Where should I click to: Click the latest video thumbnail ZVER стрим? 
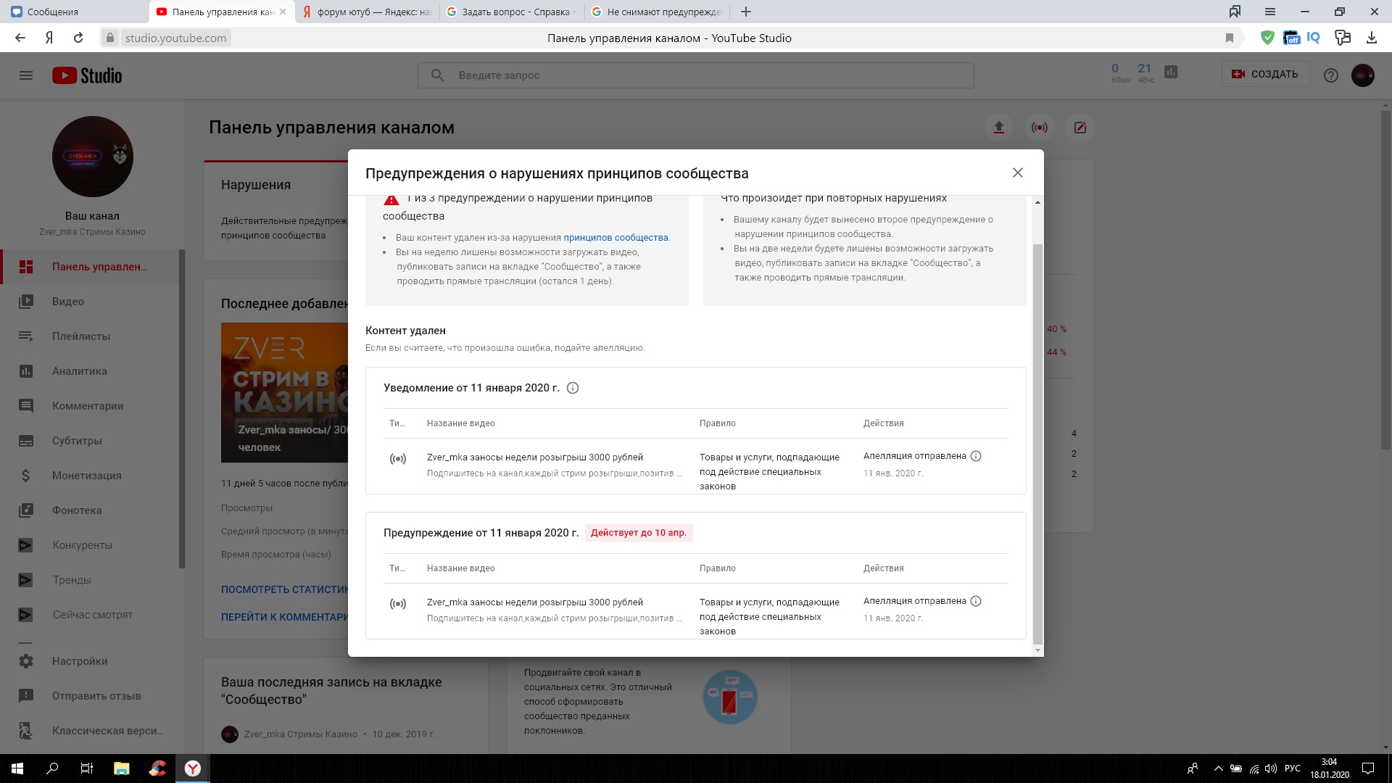[x=284, y=392]
